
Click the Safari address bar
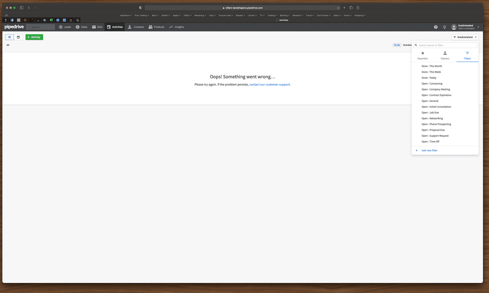pos(242,8)
